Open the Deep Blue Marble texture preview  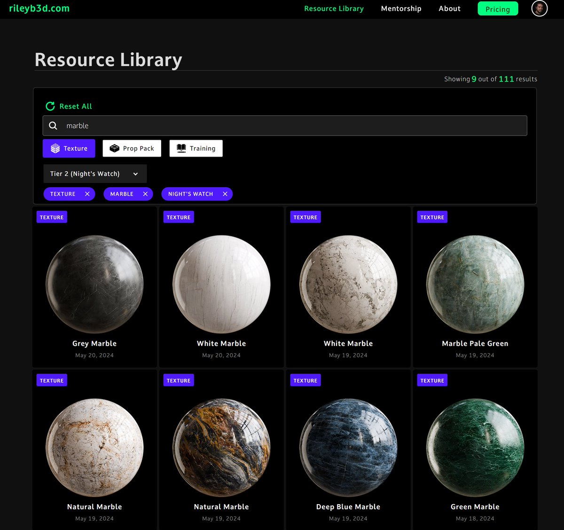click(348, 446)
